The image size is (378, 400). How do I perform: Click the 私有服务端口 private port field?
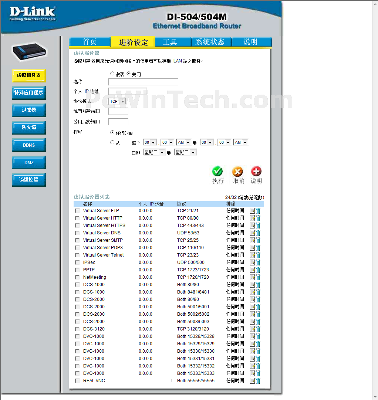click(118, 111)
